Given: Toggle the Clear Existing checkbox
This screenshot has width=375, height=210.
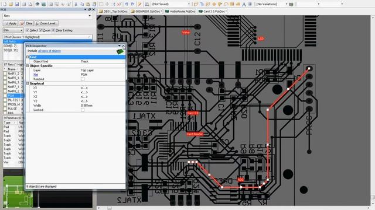Looking at the screenshot, I should pyautogui.click(x=53, y=30).
